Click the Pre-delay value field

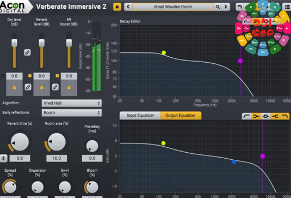tap(92, 158)
